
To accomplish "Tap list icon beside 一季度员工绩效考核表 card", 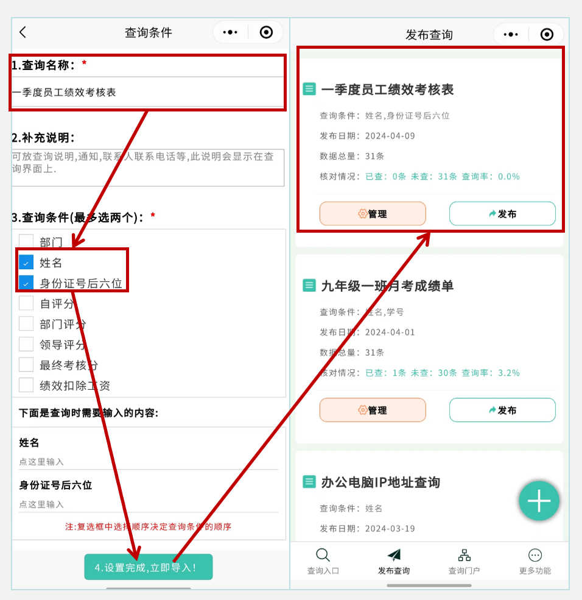I will pos(309,89).
